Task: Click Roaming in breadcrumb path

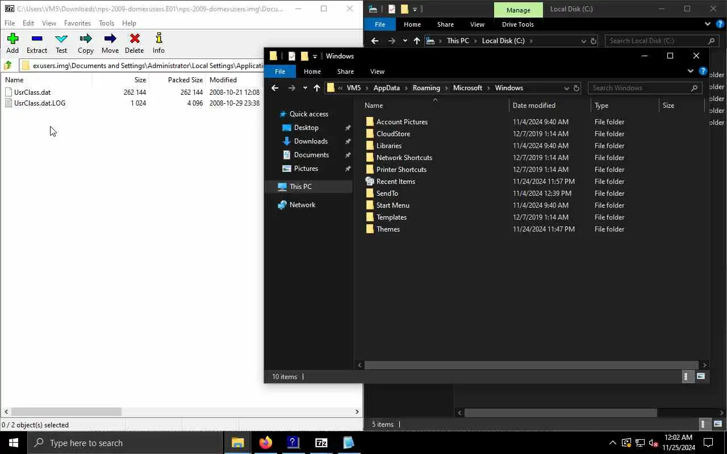Action: [x=426, y=88]
